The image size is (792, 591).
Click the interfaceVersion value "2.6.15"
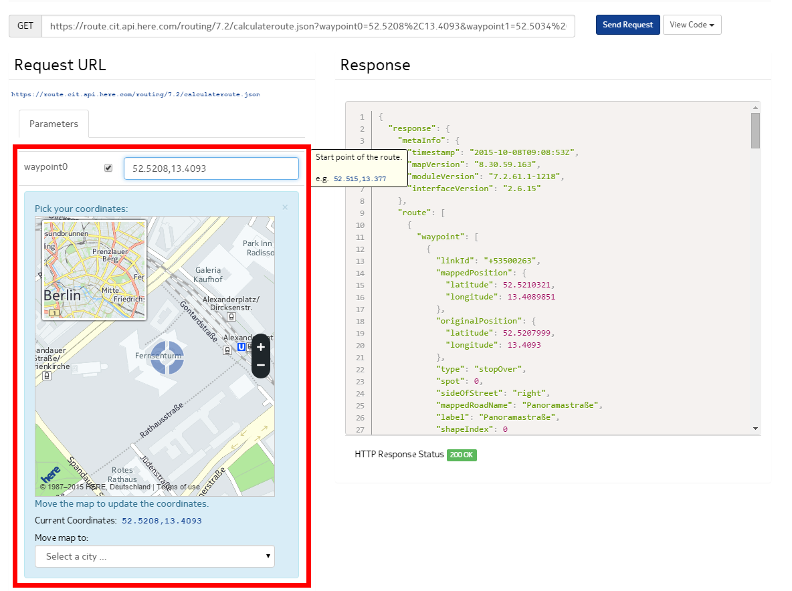[522, 189]
